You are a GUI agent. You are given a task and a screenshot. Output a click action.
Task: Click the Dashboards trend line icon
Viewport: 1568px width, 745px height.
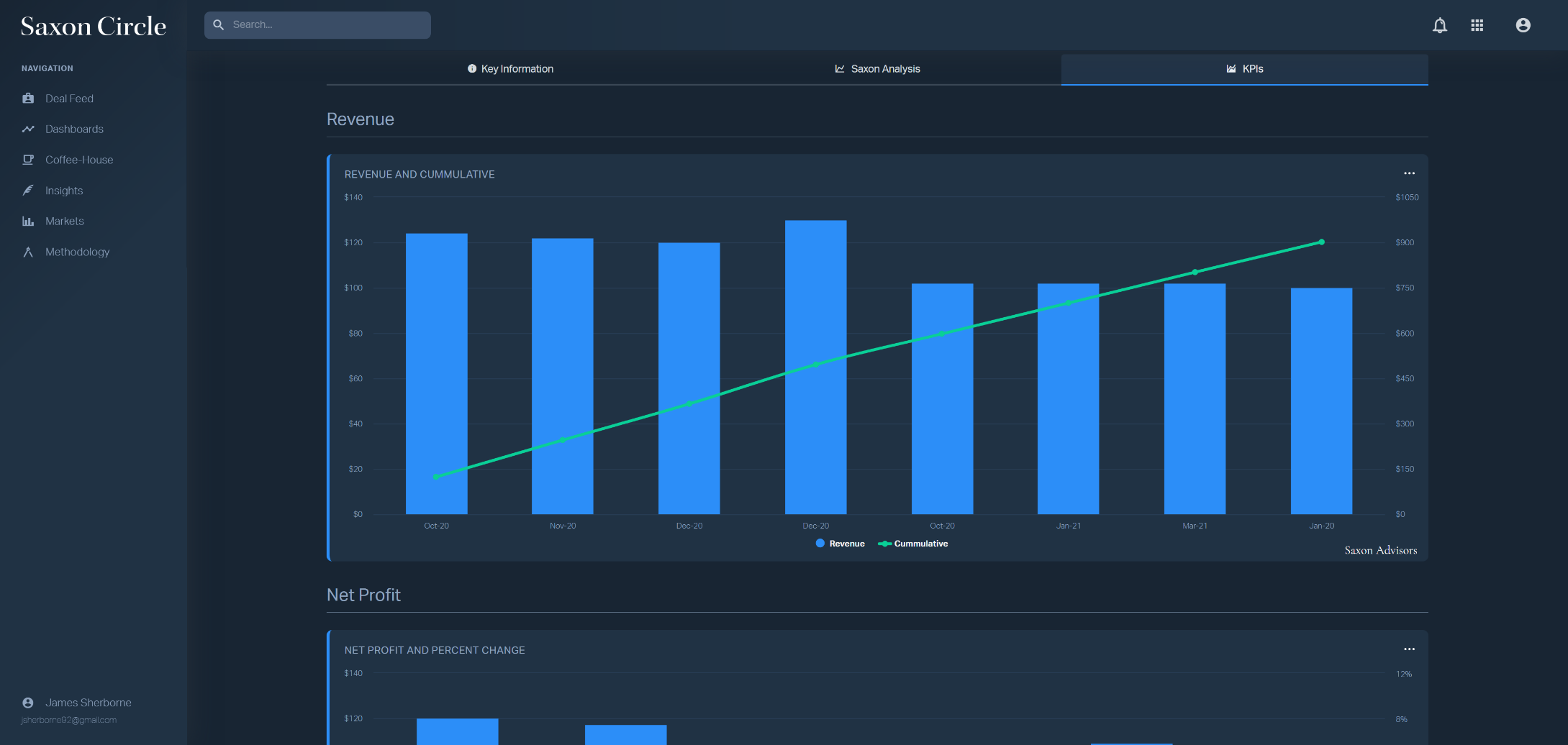click(x=28, y=129)
